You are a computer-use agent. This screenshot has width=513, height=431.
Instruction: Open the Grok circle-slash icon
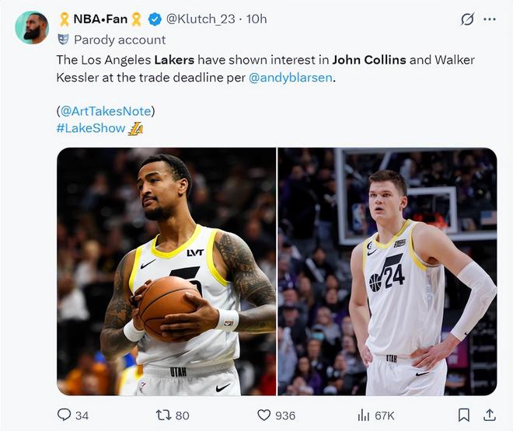tap(467, 19)
